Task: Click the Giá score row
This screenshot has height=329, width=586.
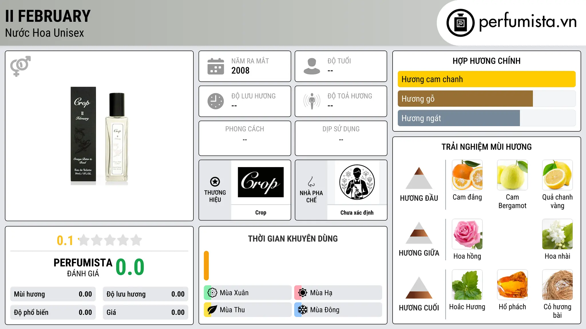Action: tap(146, 312)
